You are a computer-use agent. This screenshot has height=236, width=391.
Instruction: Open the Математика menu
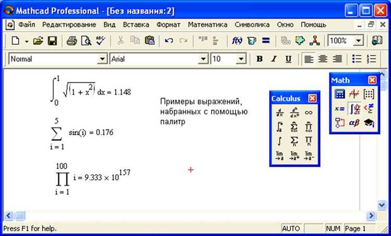pyautogui.click(x=207, y=25)
